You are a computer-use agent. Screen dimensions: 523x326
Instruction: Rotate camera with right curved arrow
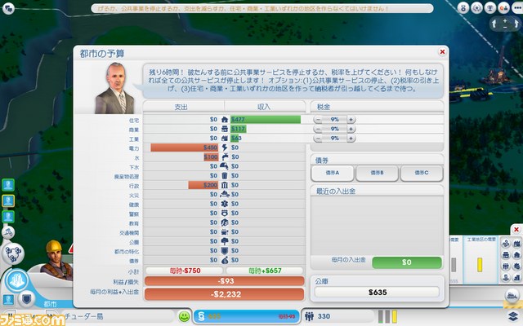516,24
